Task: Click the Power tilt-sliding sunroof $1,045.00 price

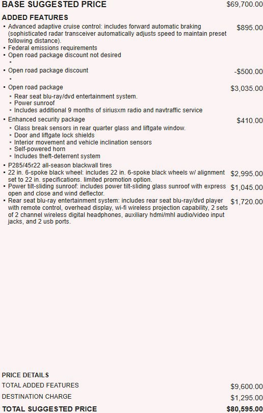Action: pyautogui.click(x=247, y=187)
